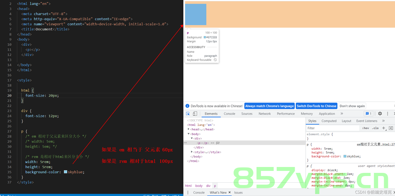Show more Styles sidebar tabs

pyautogui.click(x=383, y=121)
